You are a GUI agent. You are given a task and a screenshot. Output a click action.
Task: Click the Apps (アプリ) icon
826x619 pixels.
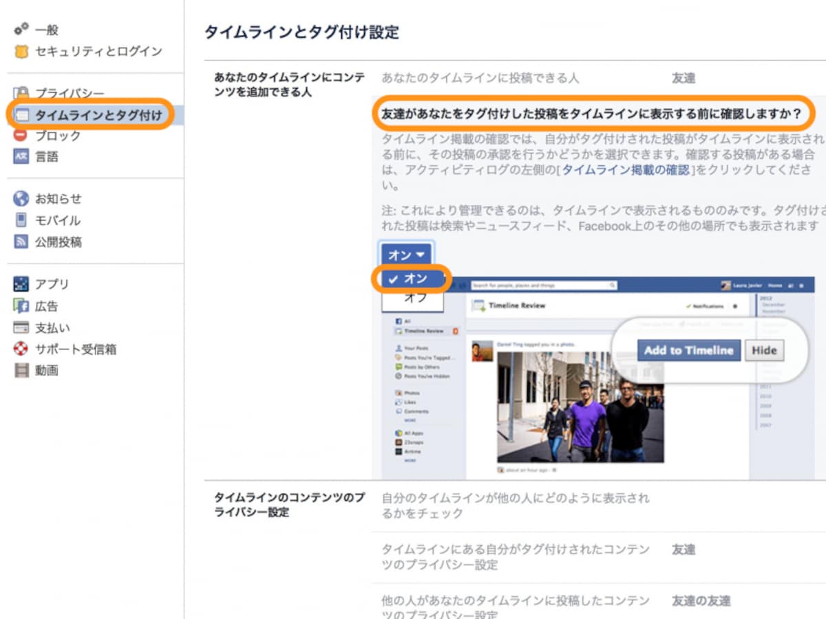(x=21, y=284)
